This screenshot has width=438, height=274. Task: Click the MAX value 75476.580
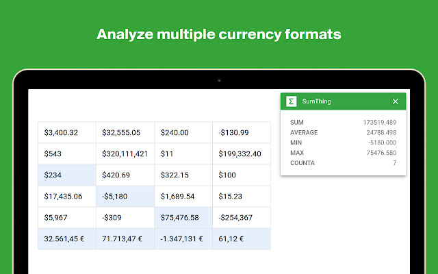pos(380,152)
